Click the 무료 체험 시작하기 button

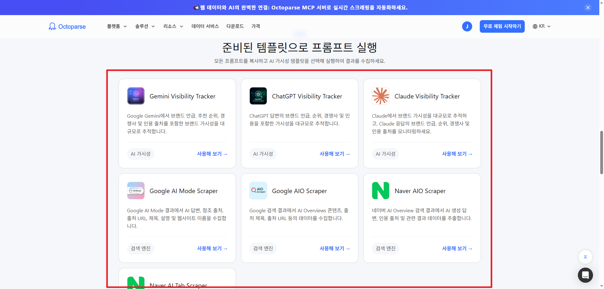[502, 26]
